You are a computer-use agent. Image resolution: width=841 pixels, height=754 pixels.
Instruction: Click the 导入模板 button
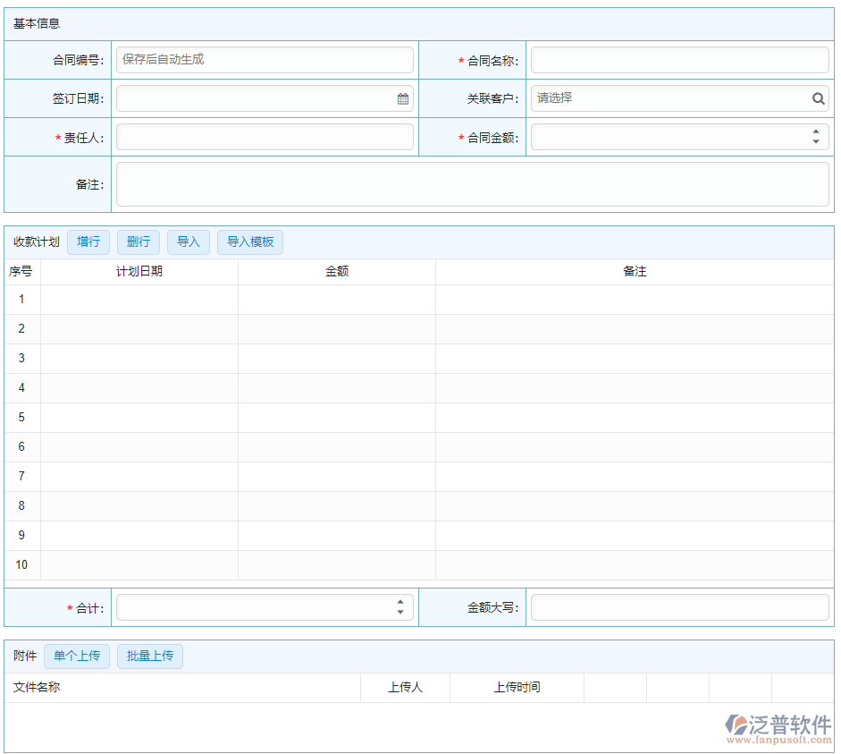coord(249,242)
